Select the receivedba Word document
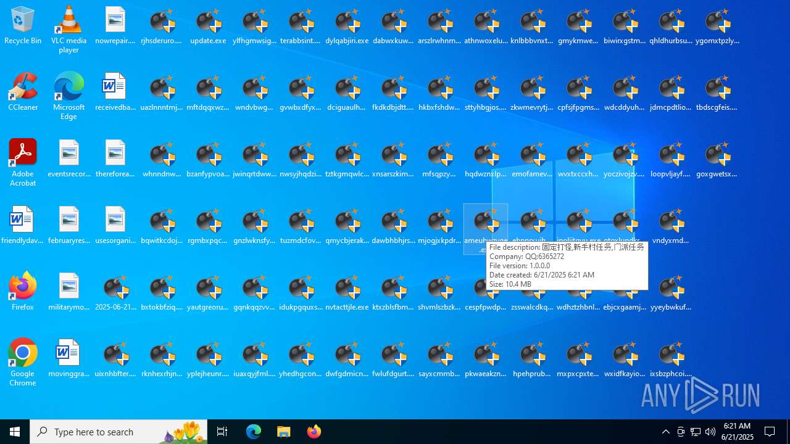 pos(115,92)
